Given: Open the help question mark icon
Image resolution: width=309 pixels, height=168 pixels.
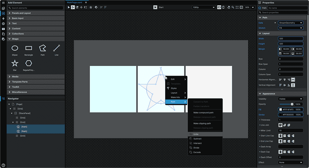Looking at the screenshot, I should 3,165.
